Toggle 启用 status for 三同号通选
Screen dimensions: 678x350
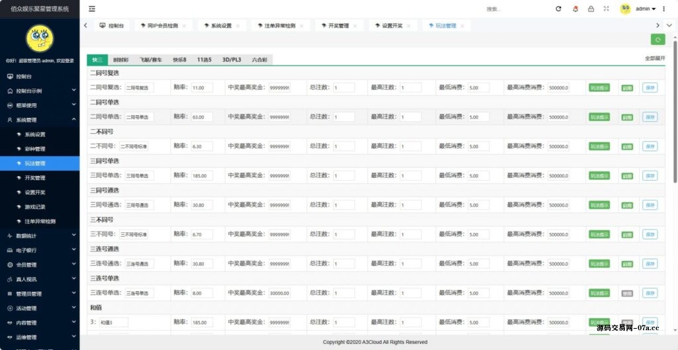pyautogui.click(x=627, y=205)
